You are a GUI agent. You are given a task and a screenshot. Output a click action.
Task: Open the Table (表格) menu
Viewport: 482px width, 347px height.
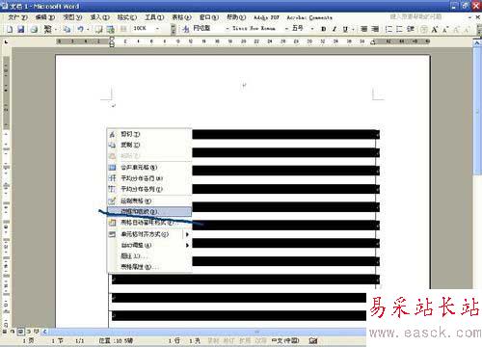click(x=181, y=17)
